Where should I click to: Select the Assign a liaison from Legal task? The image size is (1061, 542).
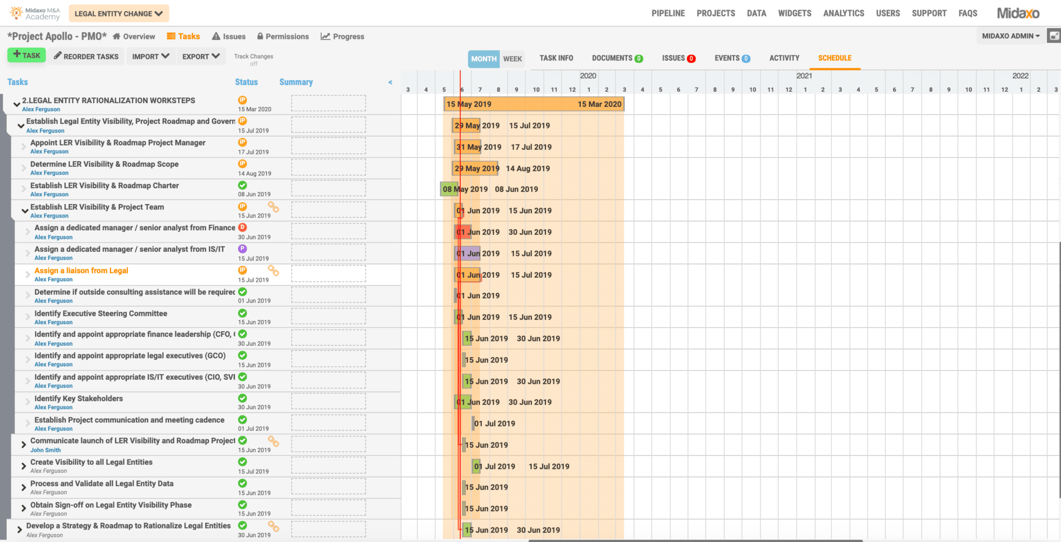pos(81,270)
